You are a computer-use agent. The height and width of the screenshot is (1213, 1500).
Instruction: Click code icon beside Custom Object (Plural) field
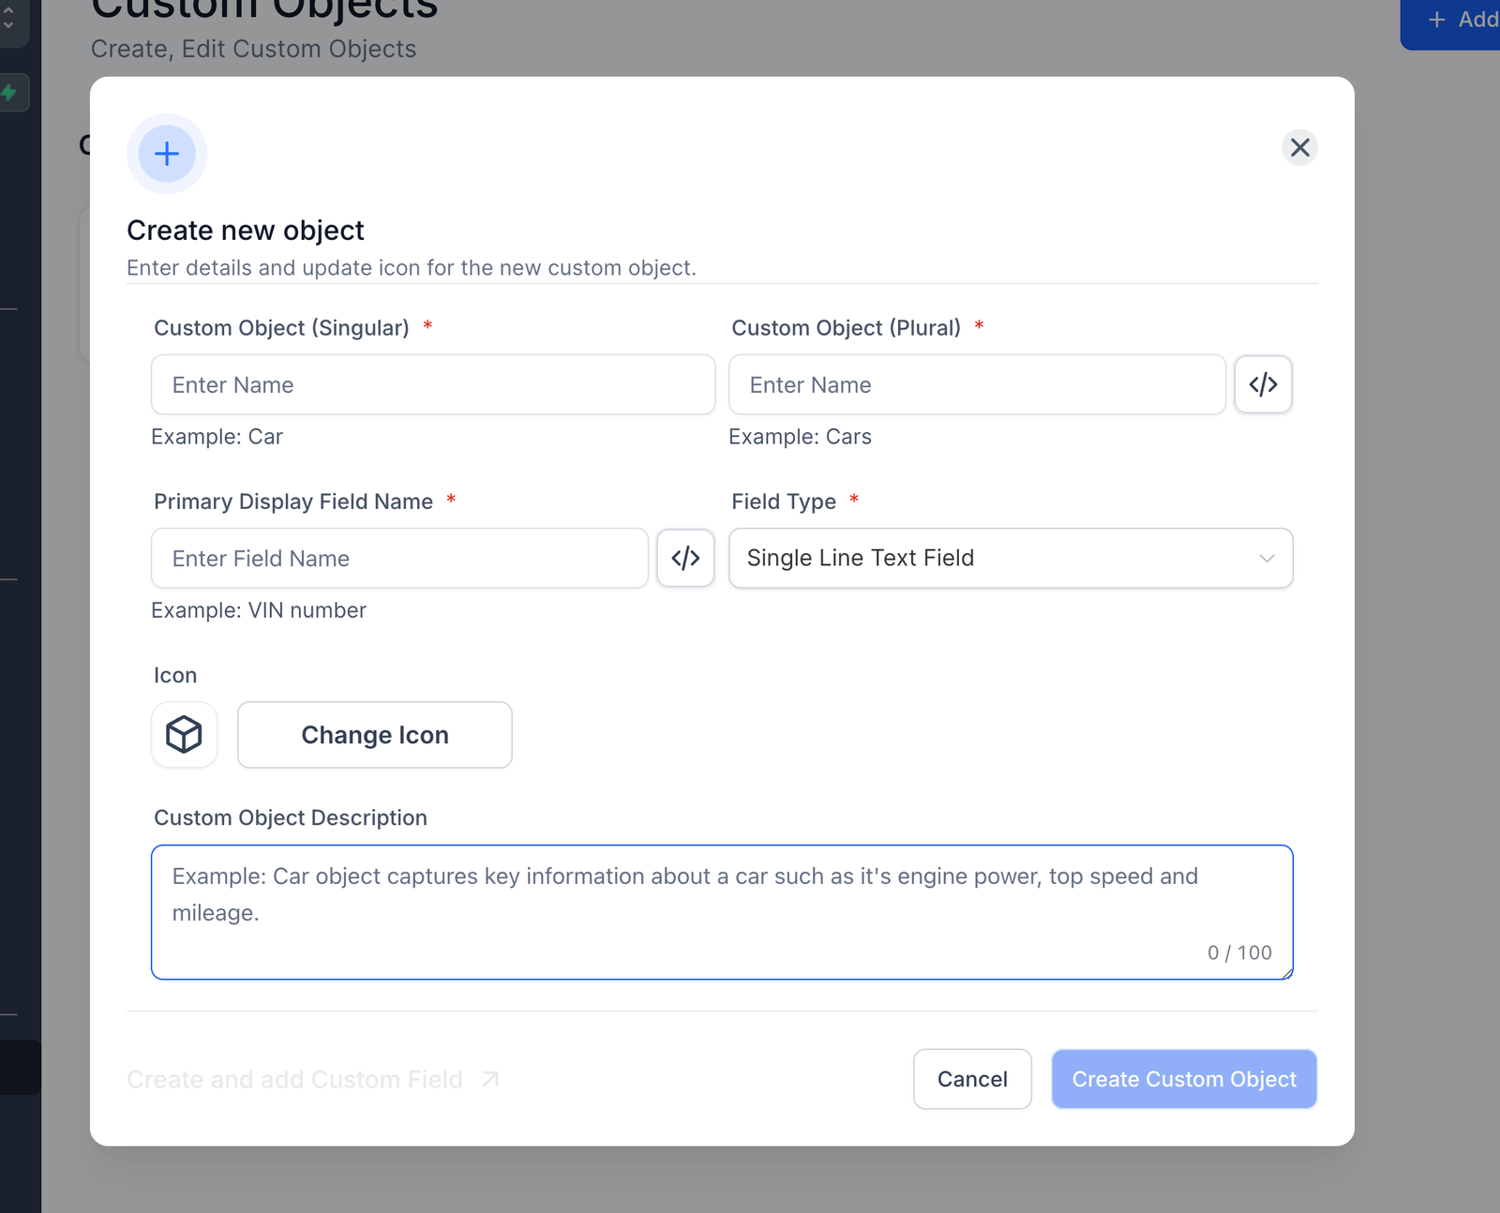pos(1263,384)
